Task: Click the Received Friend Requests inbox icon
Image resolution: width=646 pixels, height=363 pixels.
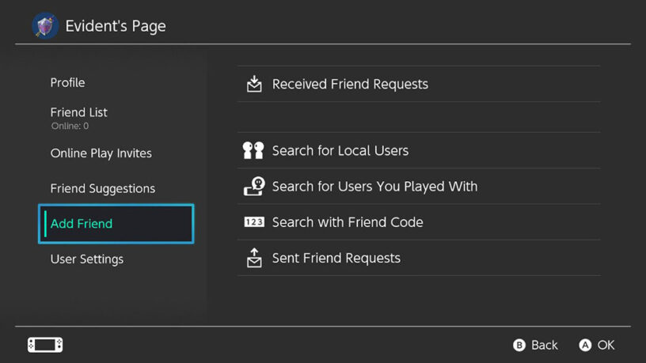Action: (254, 84)
